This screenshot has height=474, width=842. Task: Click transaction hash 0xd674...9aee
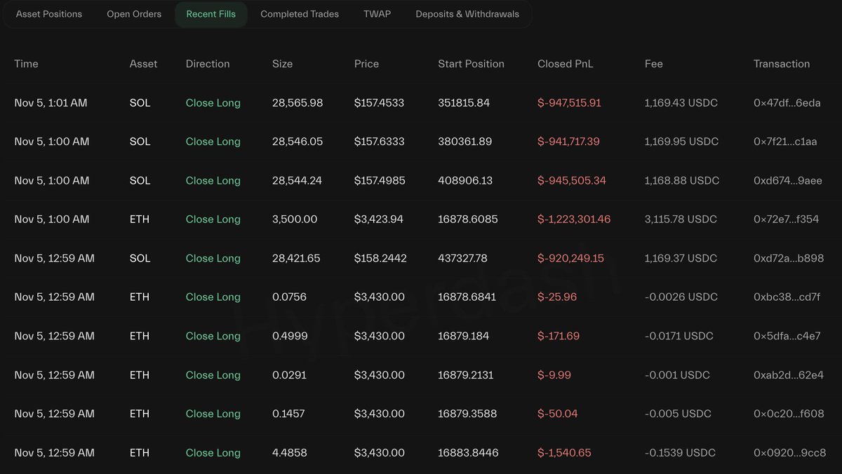(x=787, y=181)
